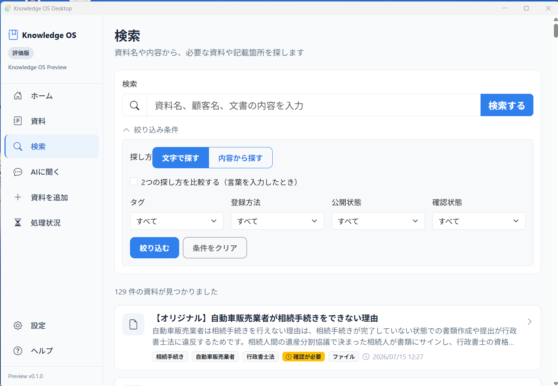Click the document icon beside 資料
The image size is (558, 386).
[18, 121]
